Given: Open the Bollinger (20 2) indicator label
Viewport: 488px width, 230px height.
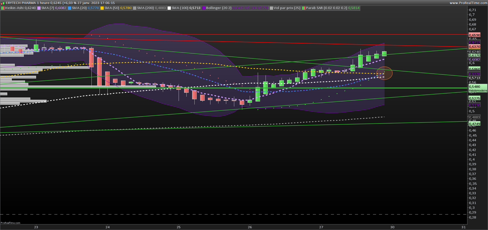Looking at the screenshot, I should coord(219,8).
